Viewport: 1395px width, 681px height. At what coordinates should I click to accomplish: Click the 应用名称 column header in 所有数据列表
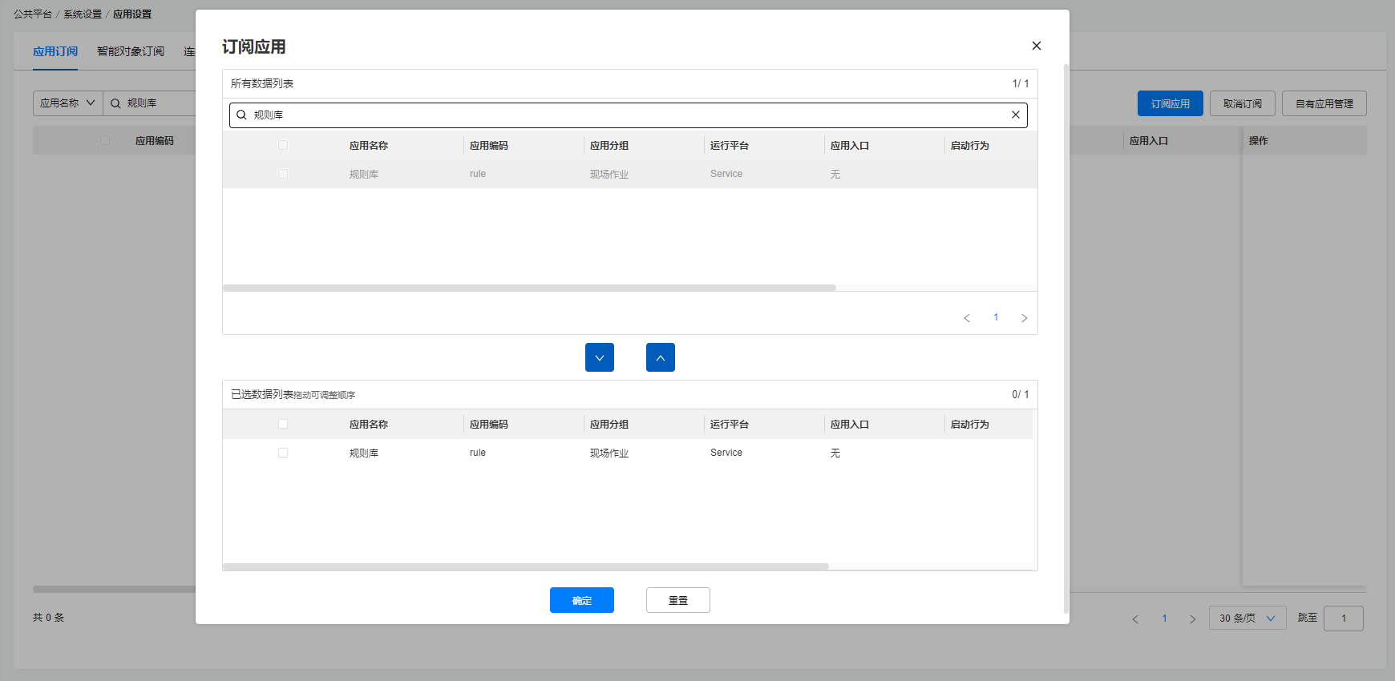click(369, 146)
